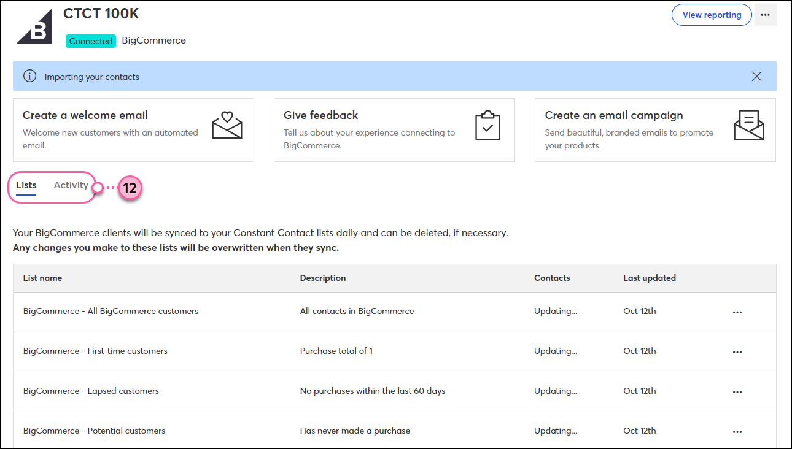Viewport: 792px width, 449px height.
Task: Click the CTCT 100K store title
Action: [x=101, y=13]
